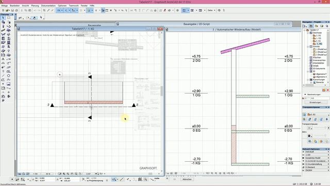Viewport: 330px width, 186px height.
Task: Open the Planung menu
Action: (x=35, y=6)
